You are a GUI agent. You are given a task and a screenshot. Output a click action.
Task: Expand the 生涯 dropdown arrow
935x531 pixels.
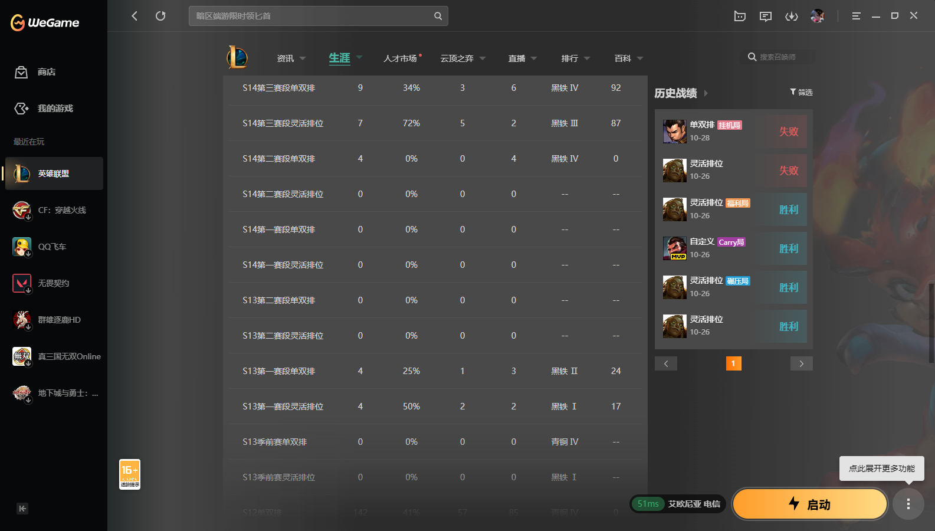click(x=359, y=58)
